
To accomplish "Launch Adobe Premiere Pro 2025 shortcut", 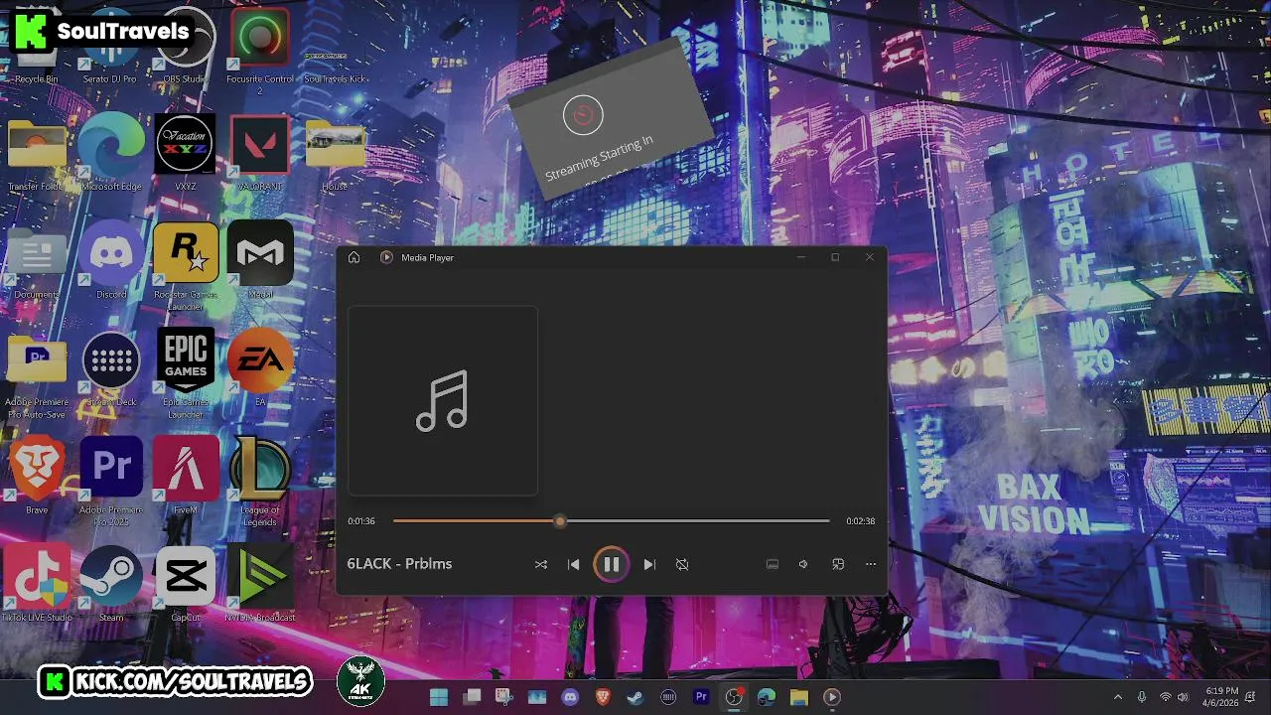I will pos(111,481).
